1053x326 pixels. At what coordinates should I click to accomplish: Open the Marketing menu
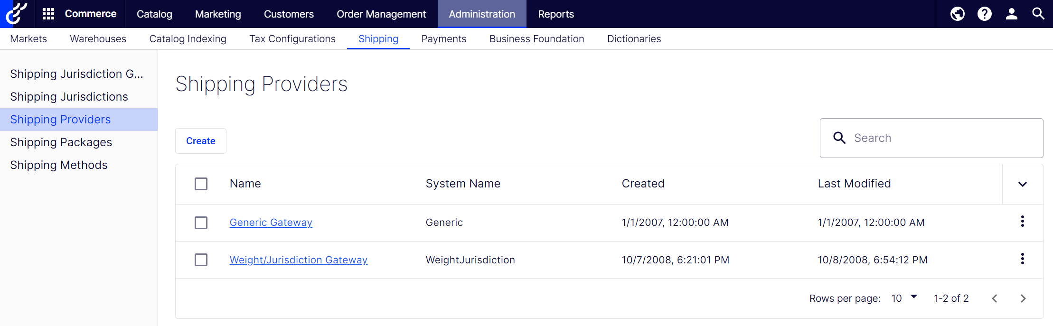[x=218, y=14]
